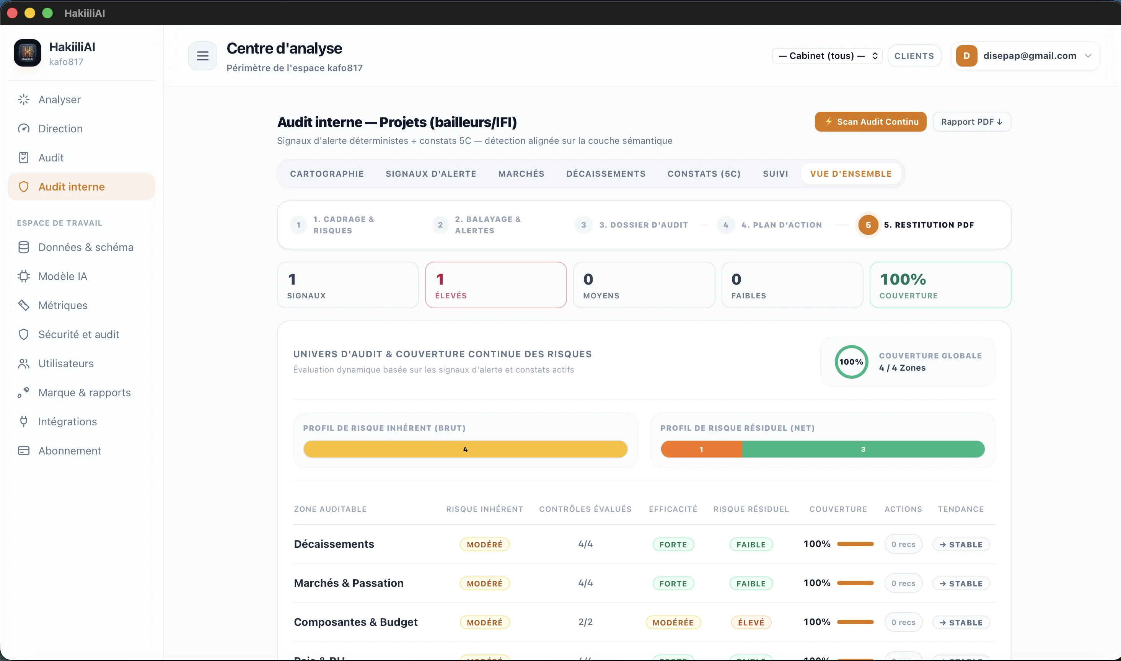Click 0 recs button for Marchés & Passation

coord(903,583)
